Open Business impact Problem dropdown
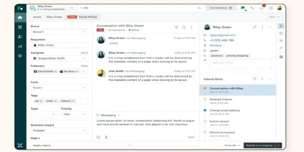 click(59, 131)
